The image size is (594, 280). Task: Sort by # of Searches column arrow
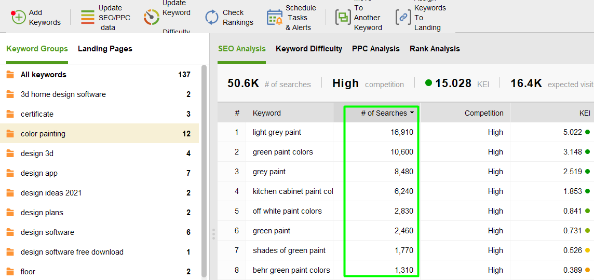(x=412, y=113)
